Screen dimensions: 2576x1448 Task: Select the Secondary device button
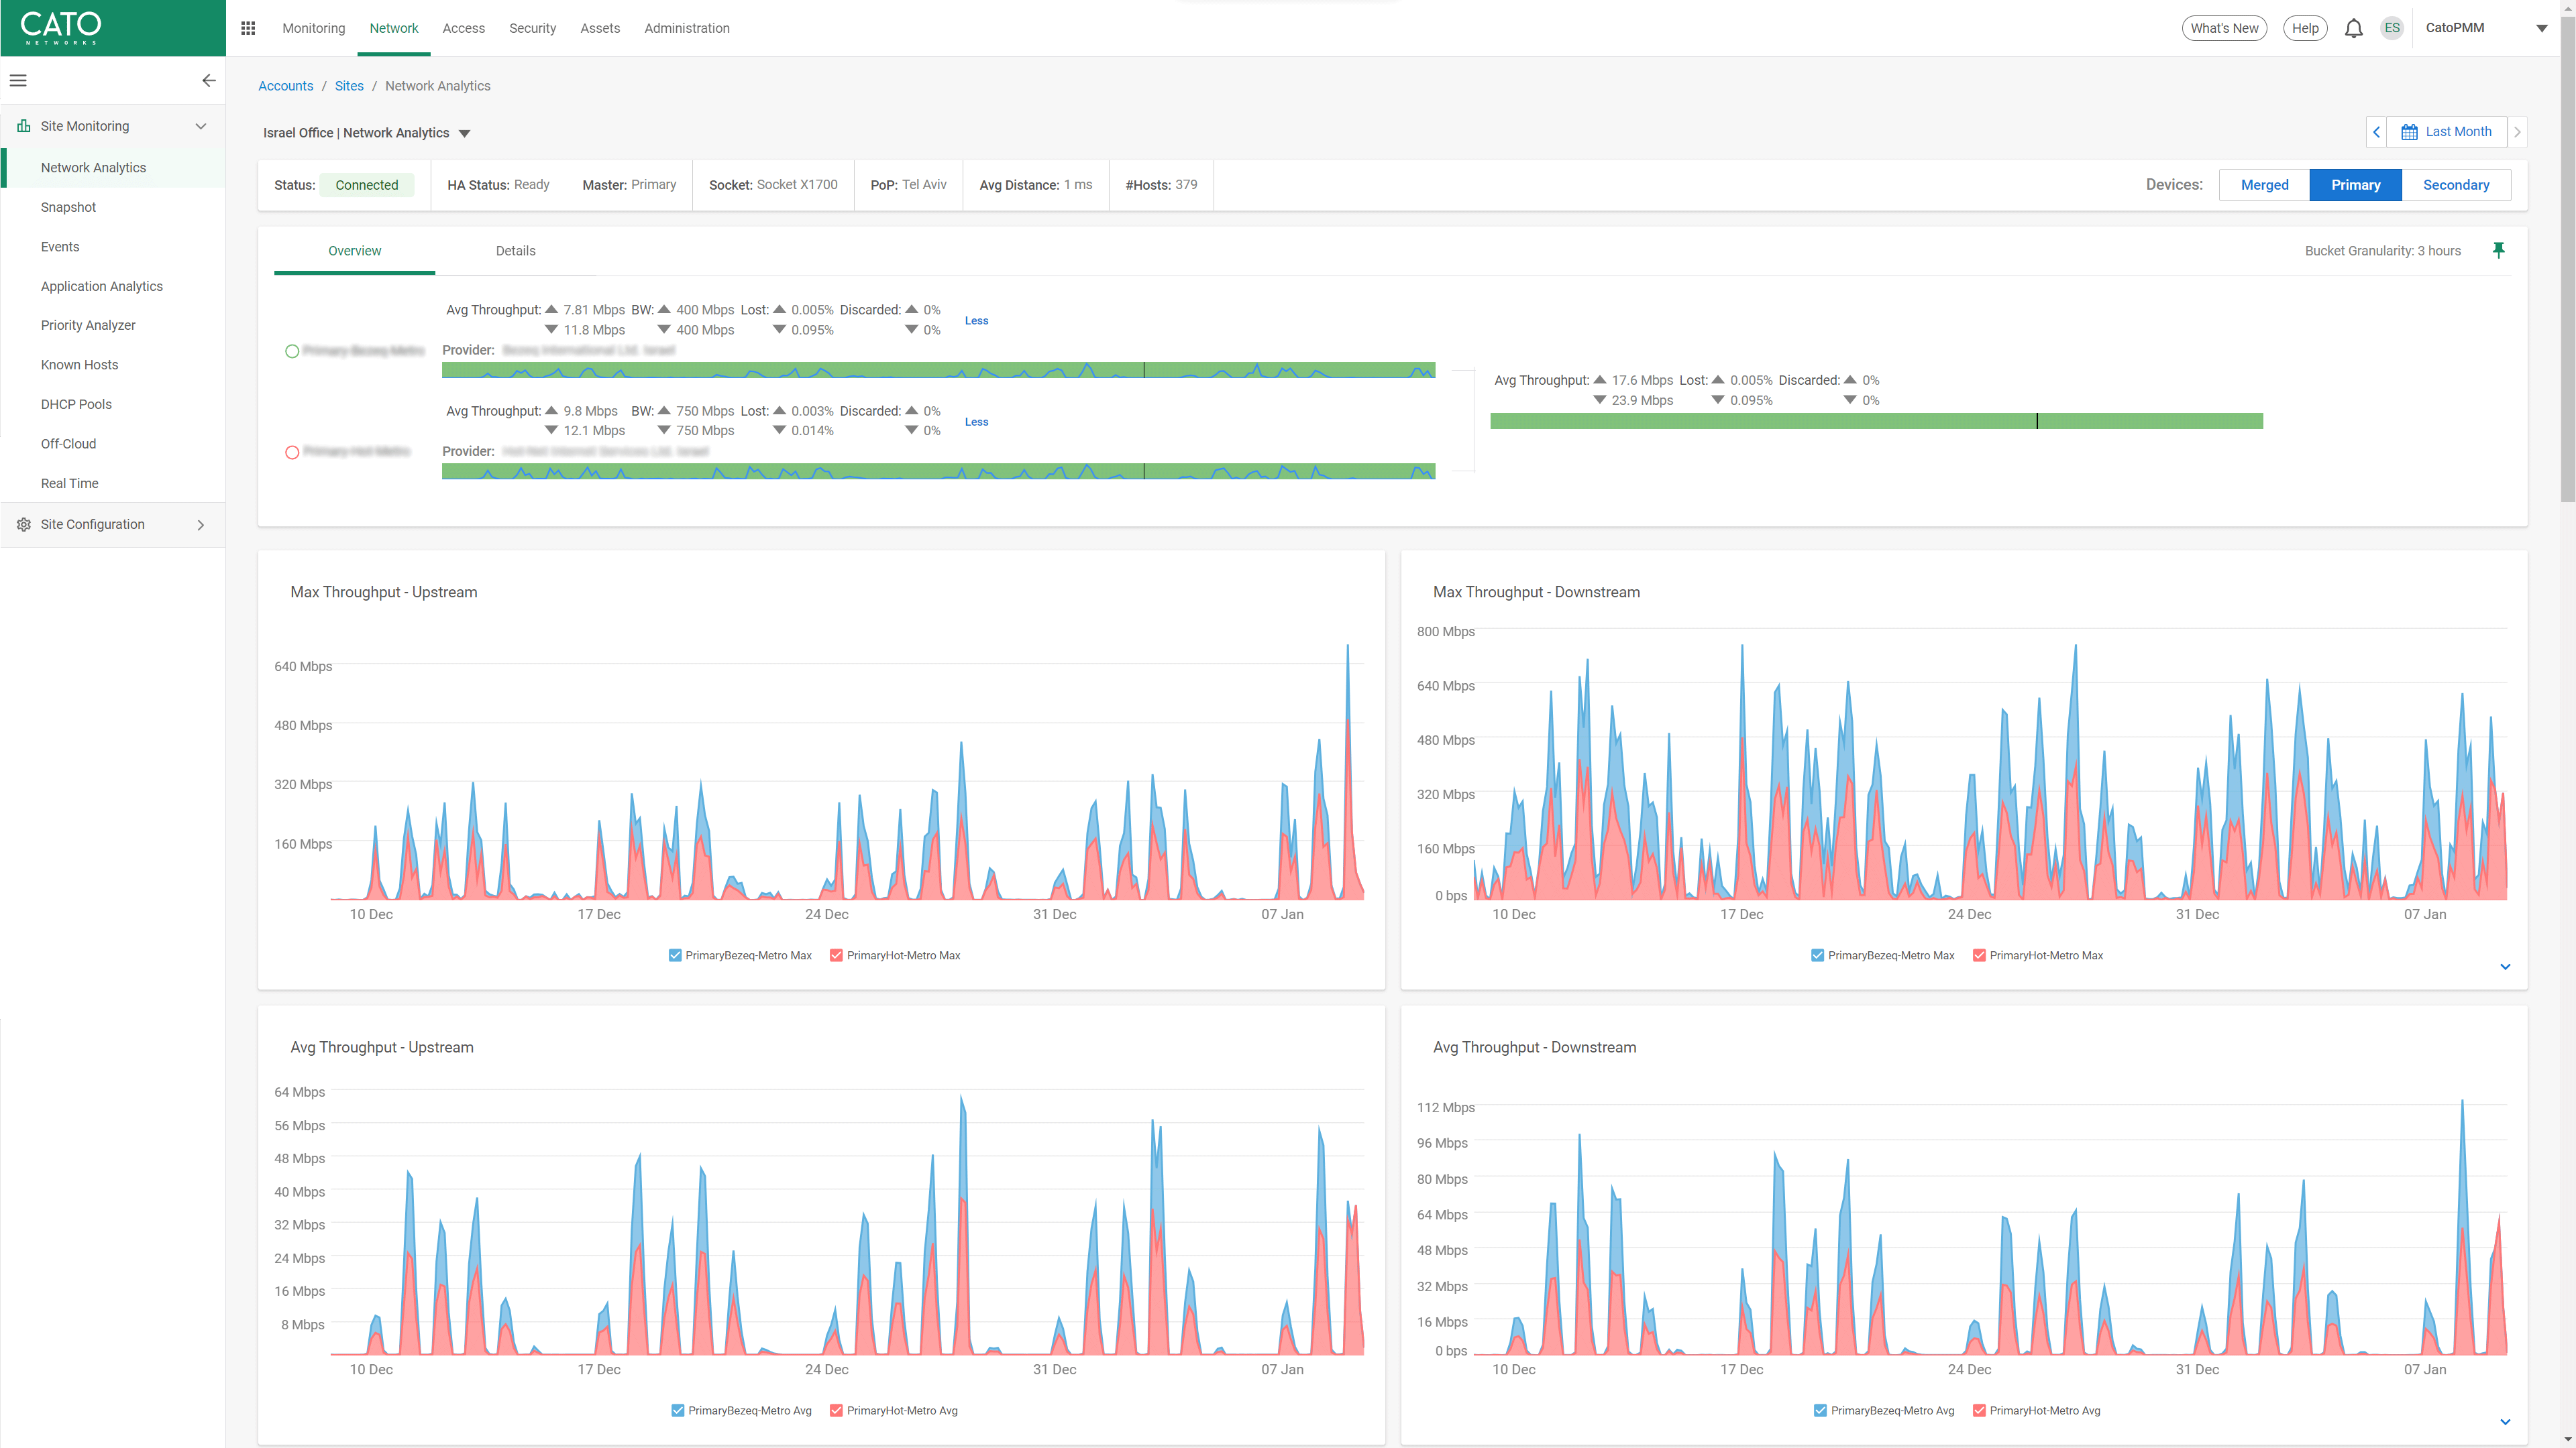[x=2455, y=185]
